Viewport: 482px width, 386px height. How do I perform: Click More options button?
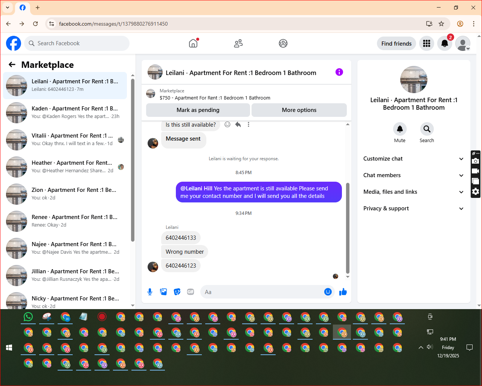[x=299, y=110]
